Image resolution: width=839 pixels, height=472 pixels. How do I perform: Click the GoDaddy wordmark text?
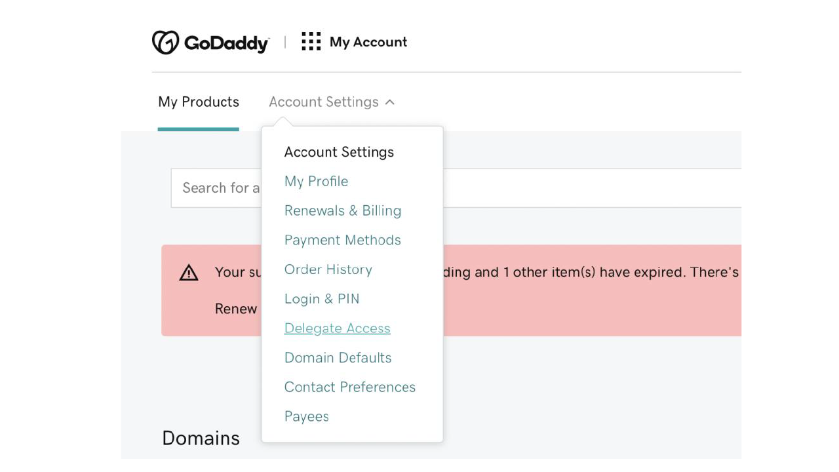(227, 43)
